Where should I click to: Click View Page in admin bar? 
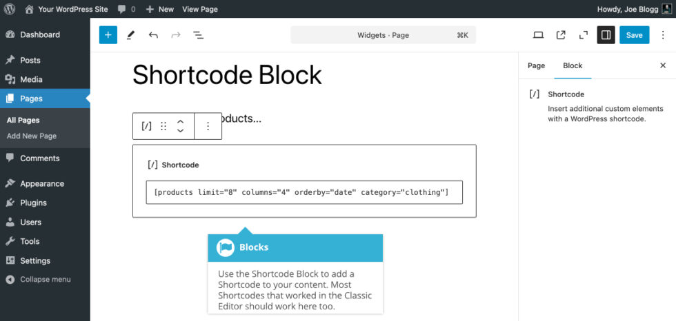200,9
